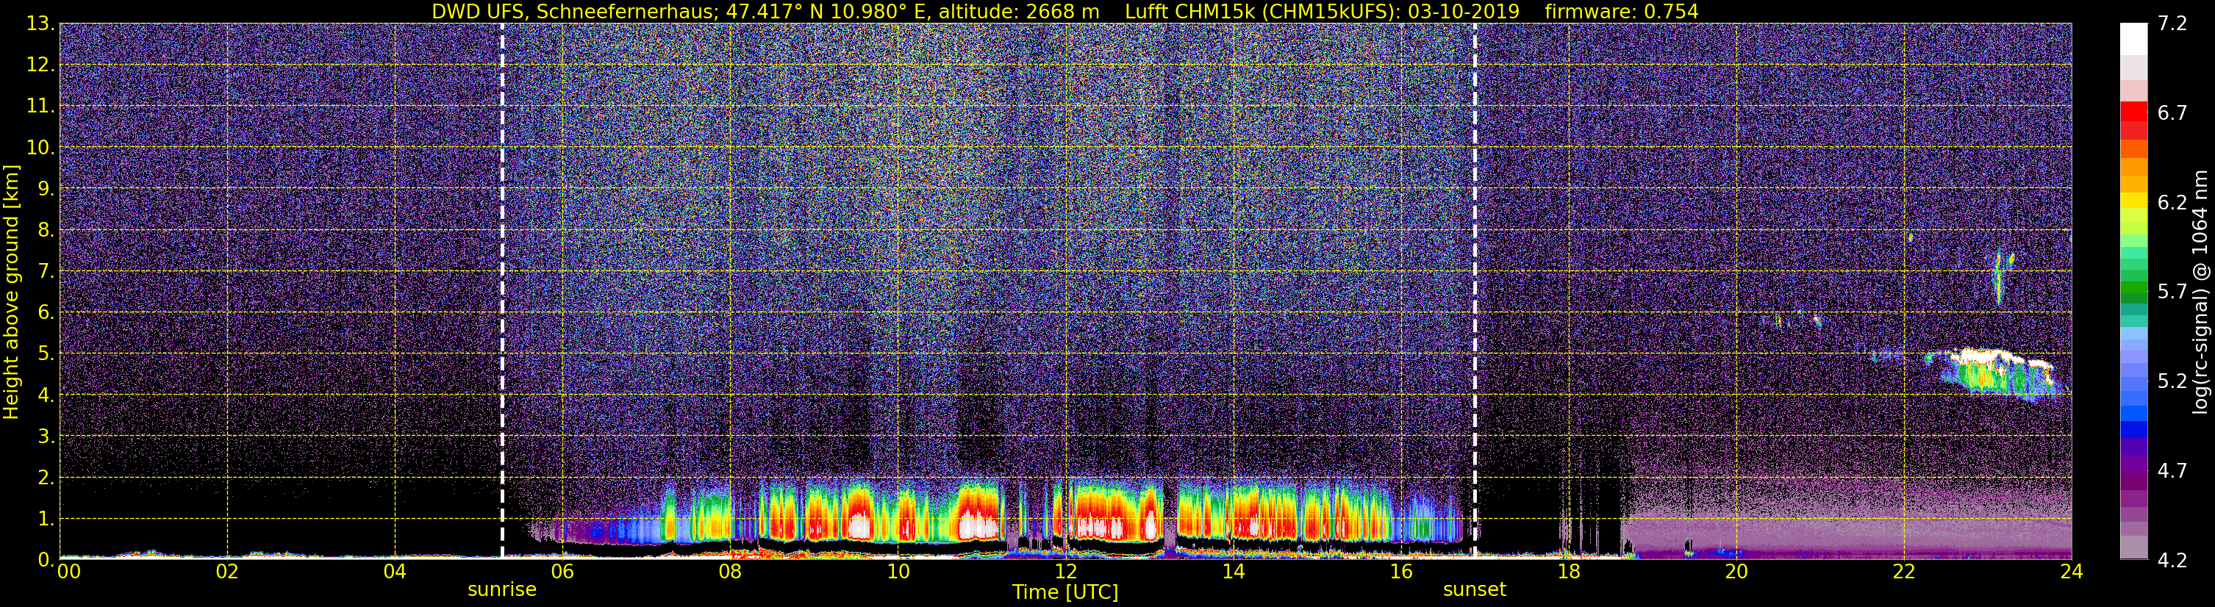This screenshot has width=2215, height=607.
Task: Click the time axis tick label '12'
Action: pos(1065,572)
